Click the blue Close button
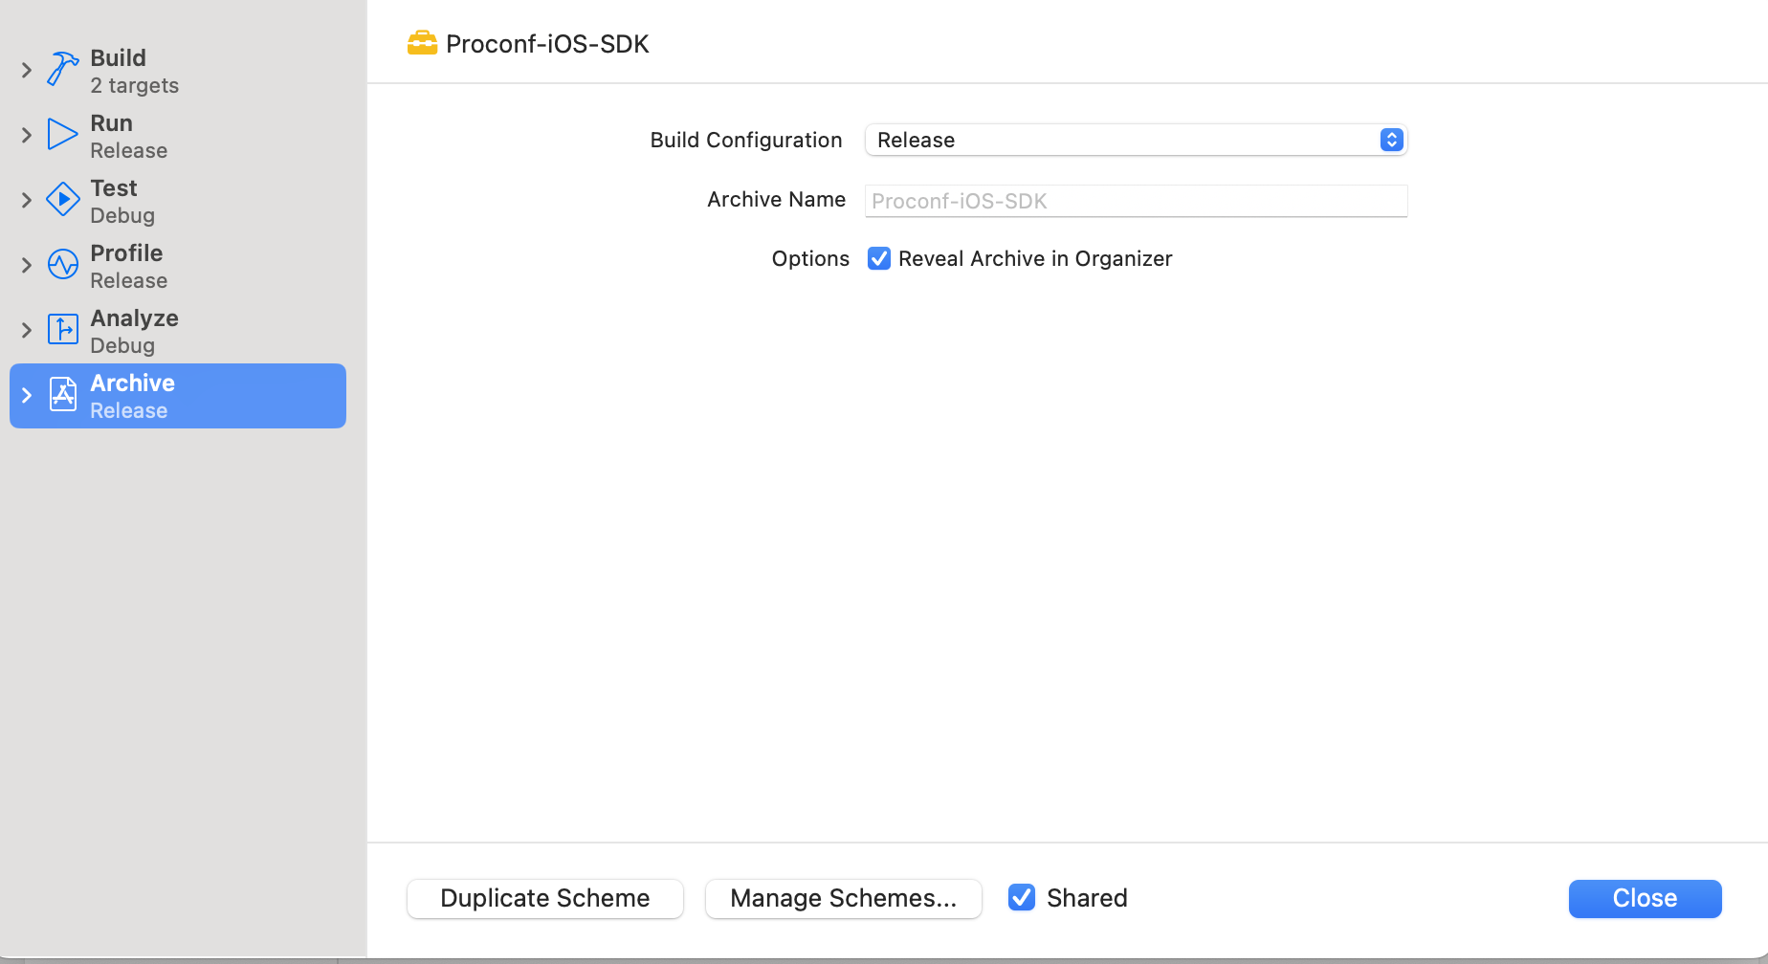The image size is (1768, 964). click(1644, 898)
